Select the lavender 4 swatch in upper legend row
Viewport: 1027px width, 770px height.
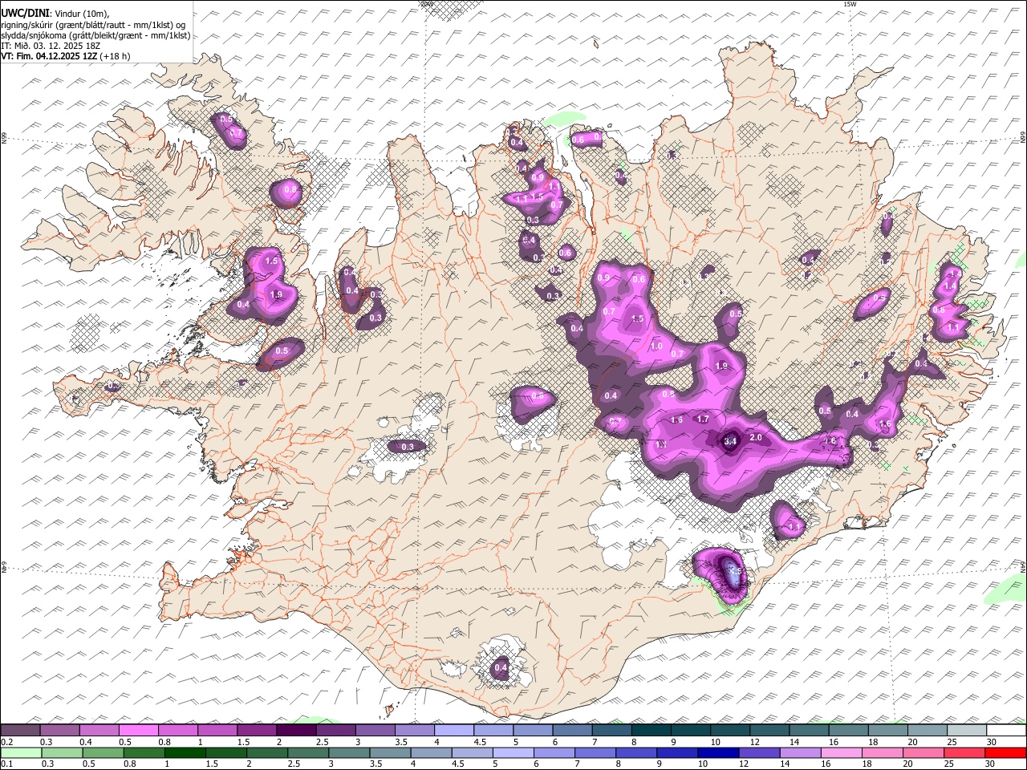[454, 730]
